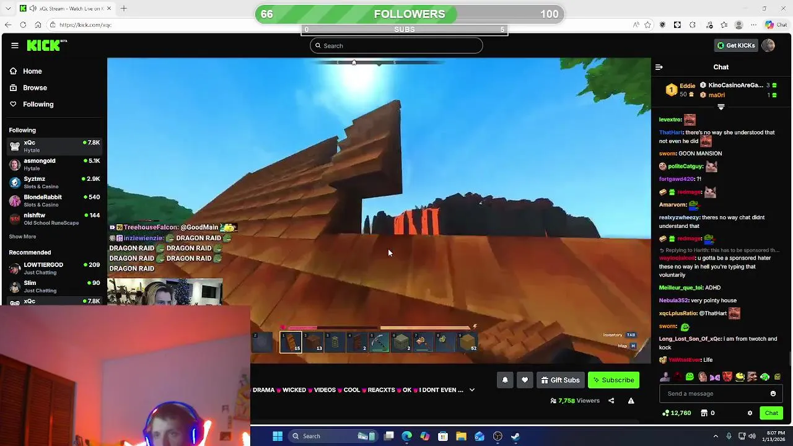Open LOWTIERGOD recommended channel
793x446 pixels.
tap(55, 268)
